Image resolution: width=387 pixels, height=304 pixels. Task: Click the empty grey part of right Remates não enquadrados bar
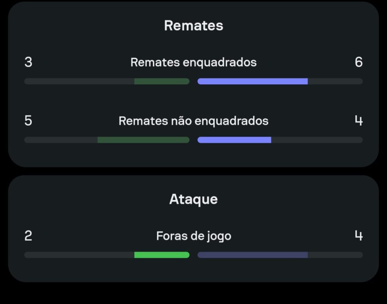(x=317, y=140)
